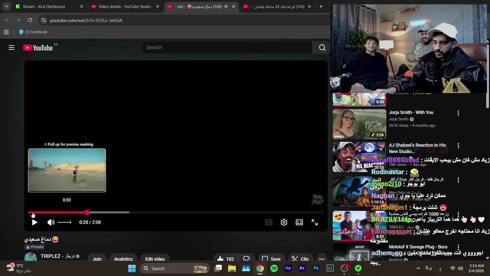
Task: Close the Kick Dashboard tab
Action: pyautogui.click(x=82, y=7)
